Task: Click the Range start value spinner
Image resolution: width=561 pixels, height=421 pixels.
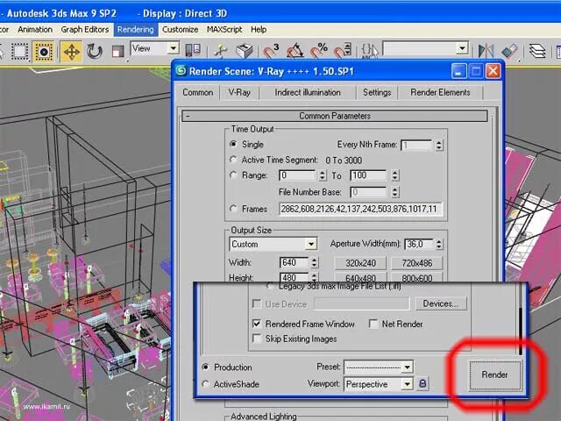Action: point(323,175)
